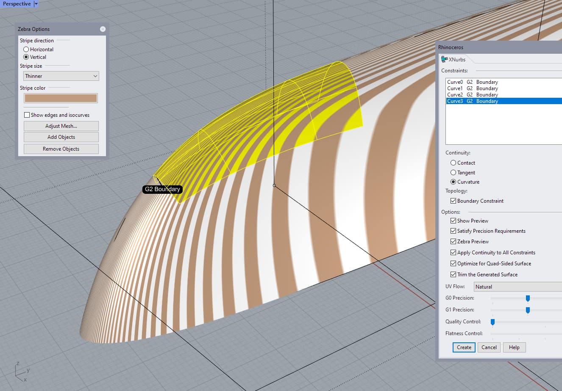
Task: Select Curve2 G2 Boundary constraint
Action: tap(504, 95)
